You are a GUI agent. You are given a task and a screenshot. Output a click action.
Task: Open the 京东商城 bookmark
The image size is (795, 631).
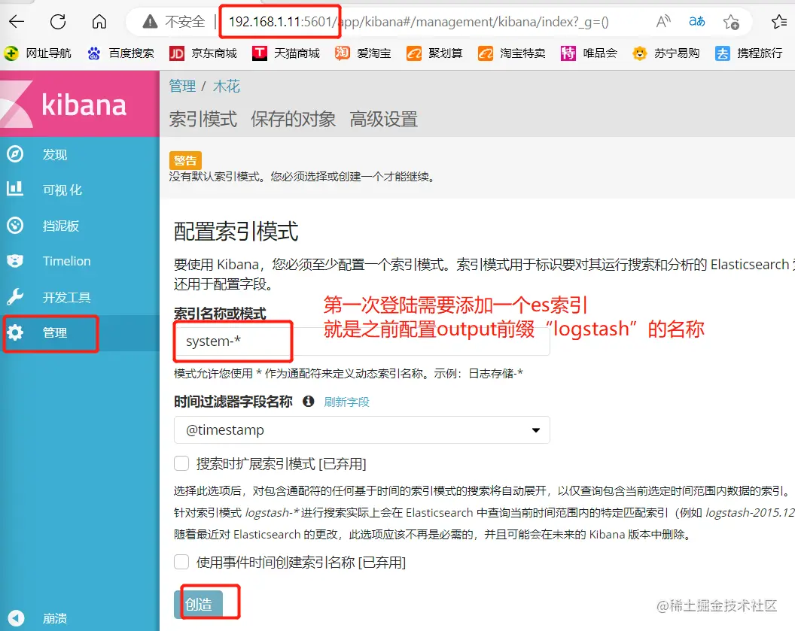[x=203, y=53]
